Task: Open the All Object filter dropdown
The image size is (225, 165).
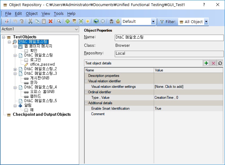Action: 206,22
